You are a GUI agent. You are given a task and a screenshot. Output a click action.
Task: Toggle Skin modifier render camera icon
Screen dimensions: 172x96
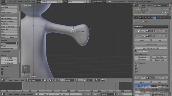[147, 36]
